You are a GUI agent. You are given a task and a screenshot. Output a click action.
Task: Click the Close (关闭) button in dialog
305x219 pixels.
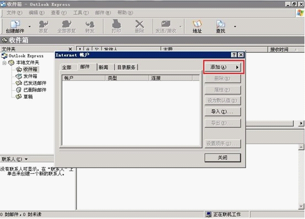[222, 158]
